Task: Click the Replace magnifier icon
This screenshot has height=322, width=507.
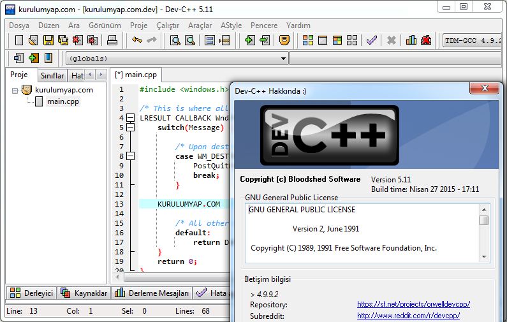Action: click(x=190, y=40)
